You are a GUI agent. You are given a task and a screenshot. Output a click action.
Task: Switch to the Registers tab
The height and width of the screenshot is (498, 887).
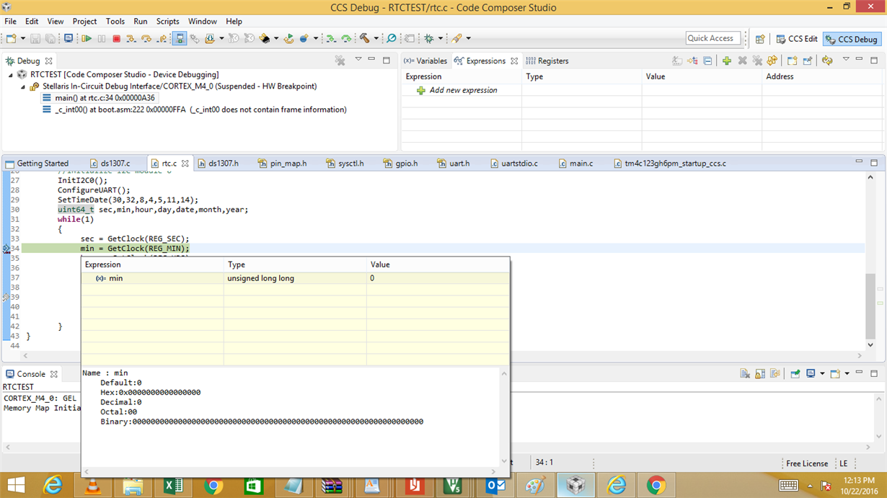click(547, 61)
